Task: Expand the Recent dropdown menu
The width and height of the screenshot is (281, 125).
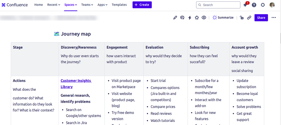Action: click(x=53, y=5)
